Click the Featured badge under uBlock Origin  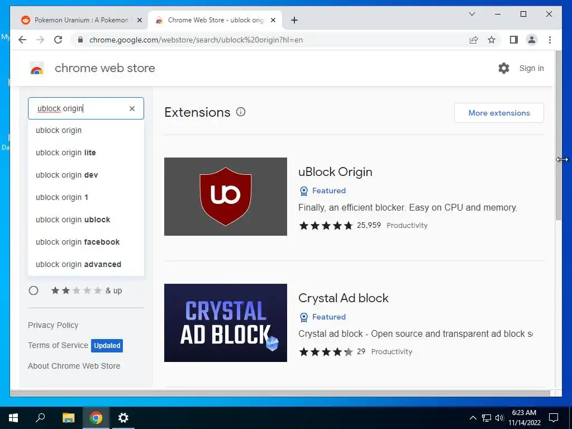click(x=322, y=191)
